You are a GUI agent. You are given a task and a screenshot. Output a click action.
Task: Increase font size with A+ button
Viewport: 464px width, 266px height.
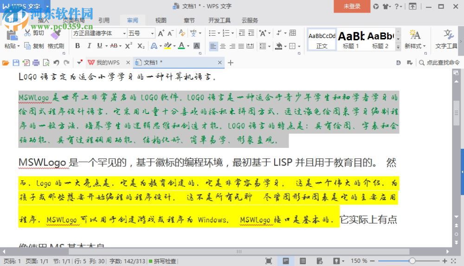[x=161, y=33]
